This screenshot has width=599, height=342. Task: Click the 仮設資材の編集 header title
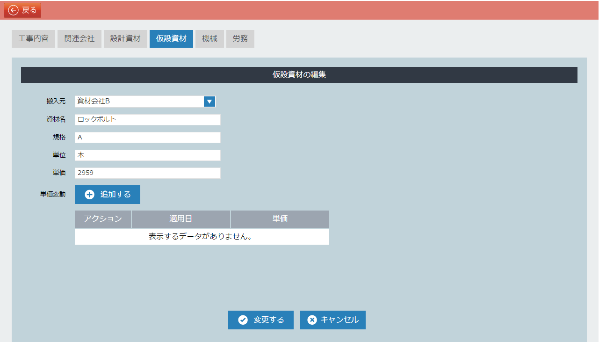click(x=299, y=75)
